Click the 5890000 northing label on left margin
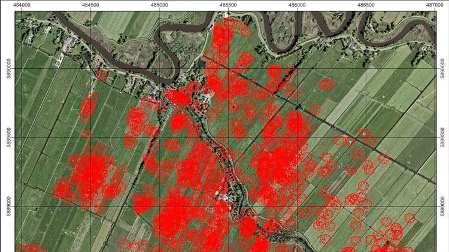This screenshot has height=252, width=449. (x=8, y=68)
